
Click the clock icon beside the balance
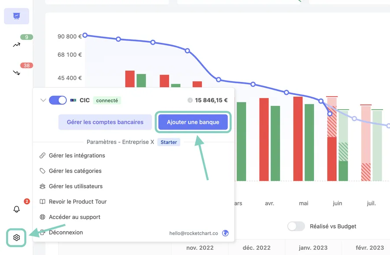190,100
